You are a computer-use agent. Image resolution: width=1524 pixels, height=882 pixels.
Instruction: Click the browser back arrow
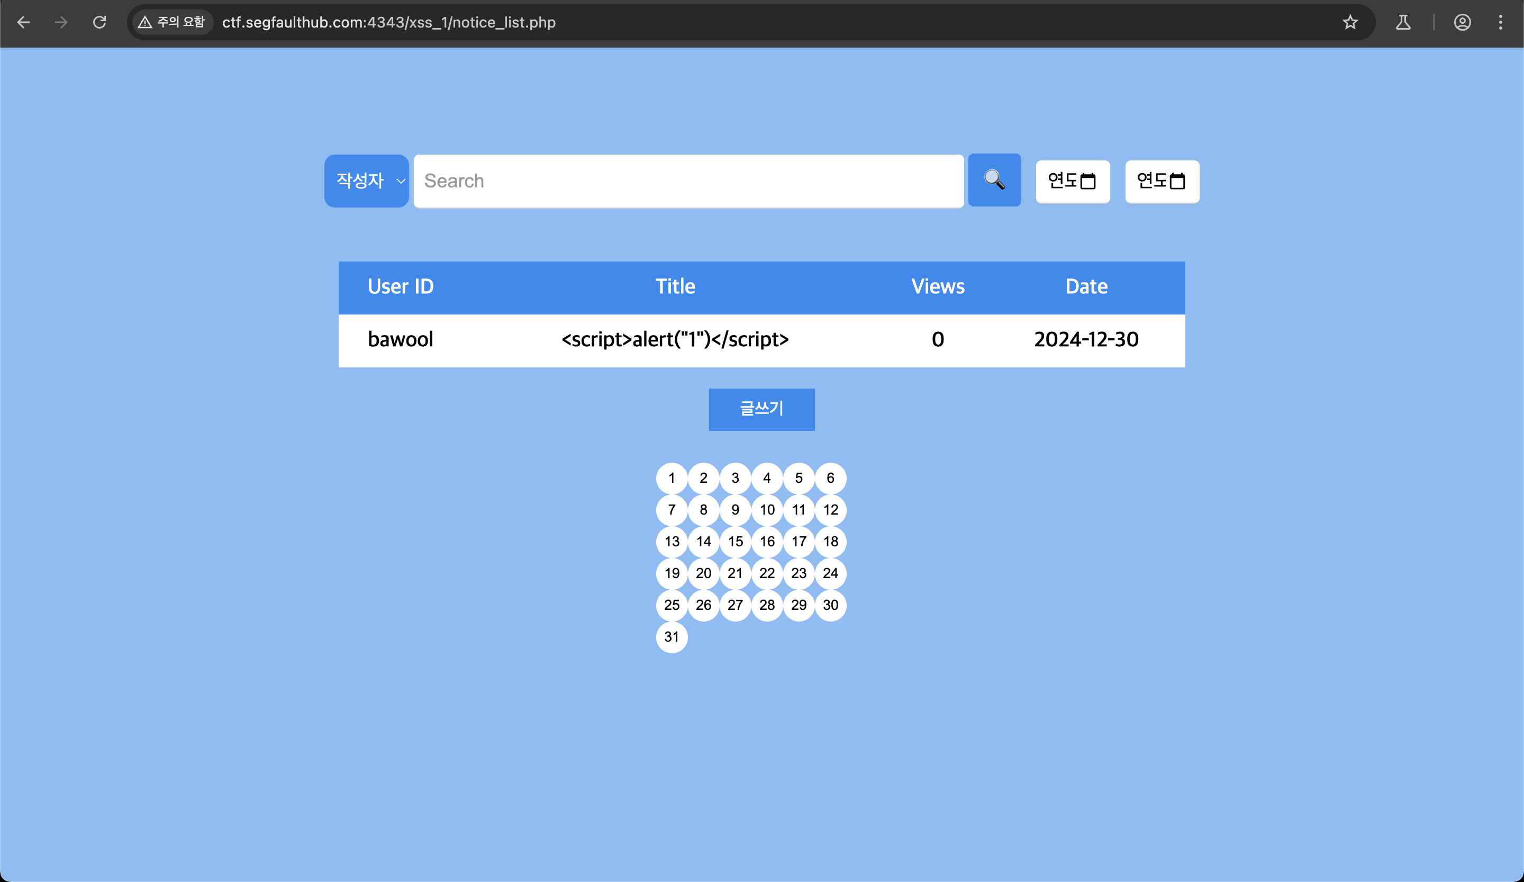tap(24, 22)
